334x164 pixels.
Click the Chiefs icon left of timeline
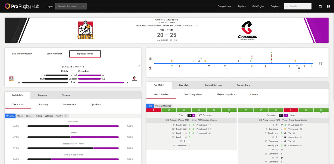pyautogui.click(x=150, y=59)
